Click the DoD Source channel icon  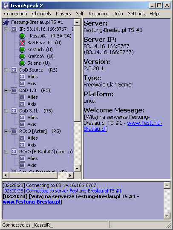tap(14, 70)
